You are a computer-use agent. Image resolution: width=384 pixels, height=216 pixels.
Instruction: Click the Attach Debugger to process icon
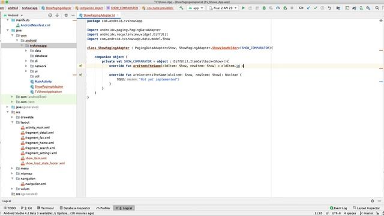coord(285,8)
